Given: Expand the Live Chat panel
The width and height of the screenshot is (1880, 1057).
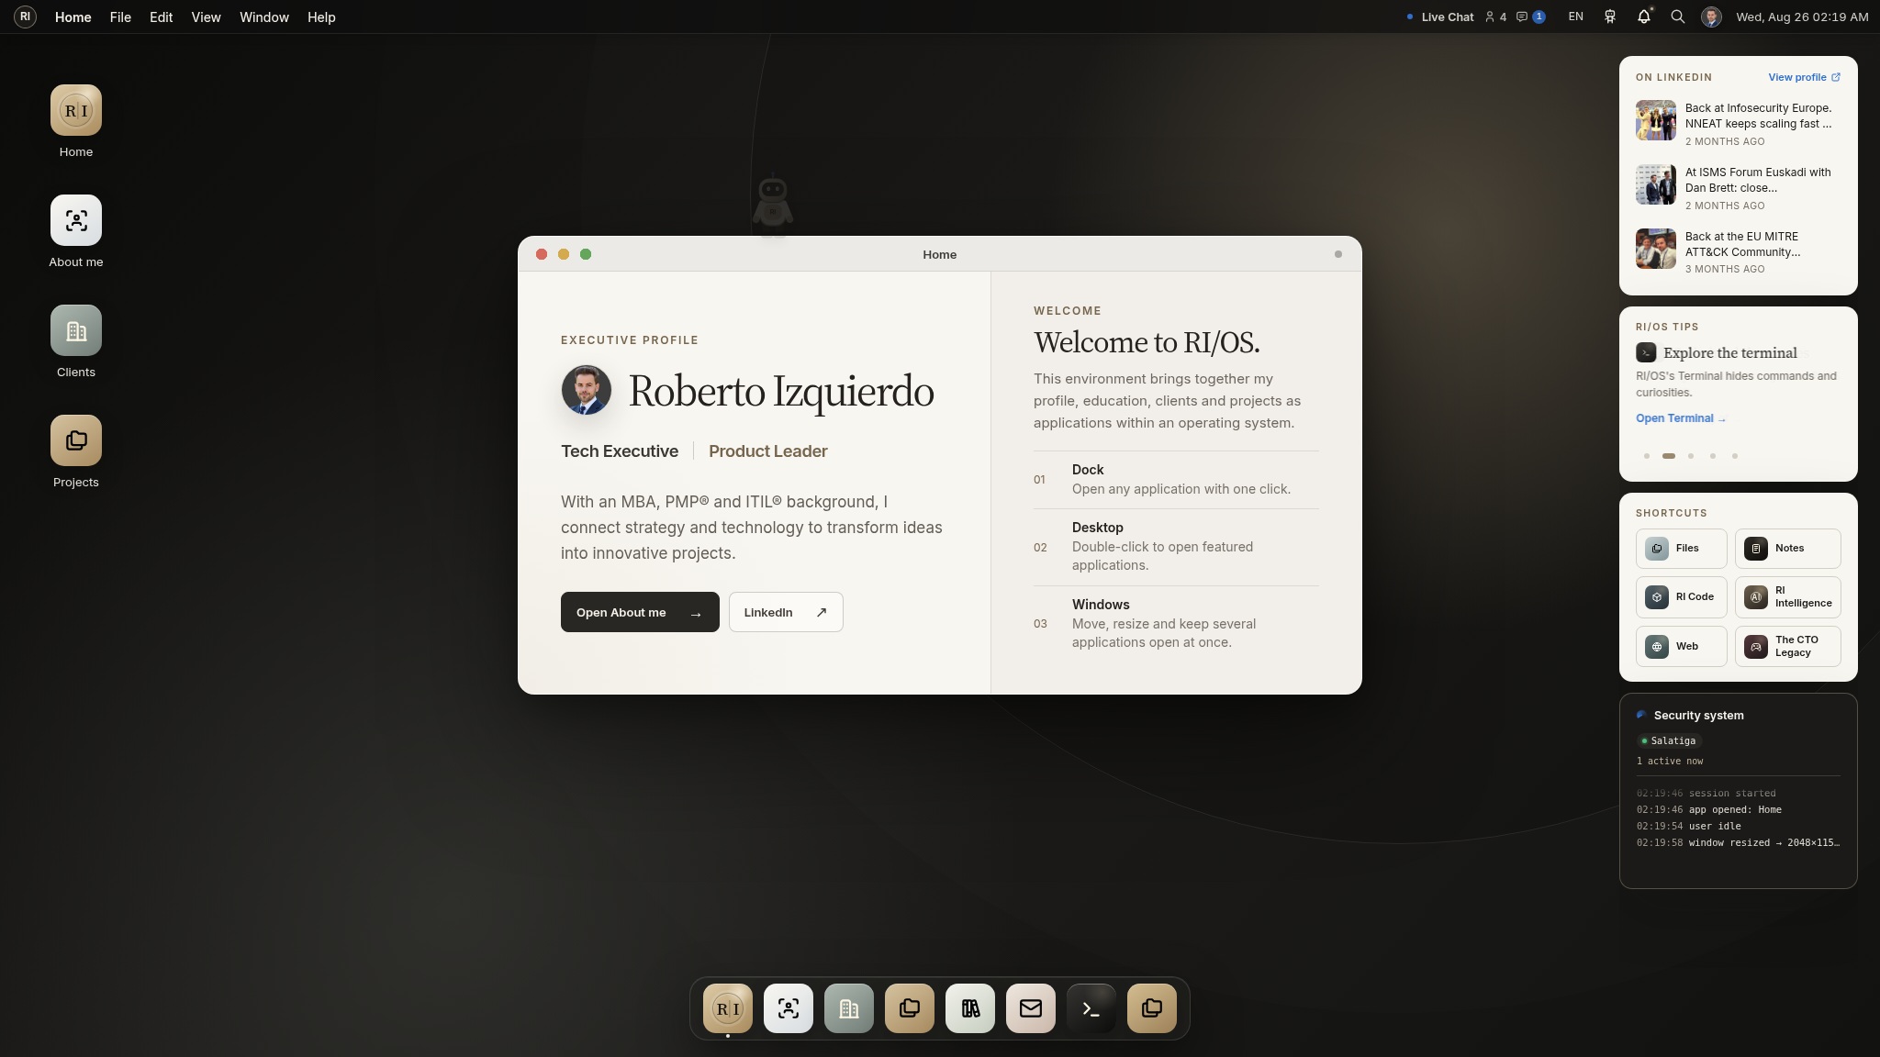Looking at the screenshot, I should click(x=1440, y=17).
